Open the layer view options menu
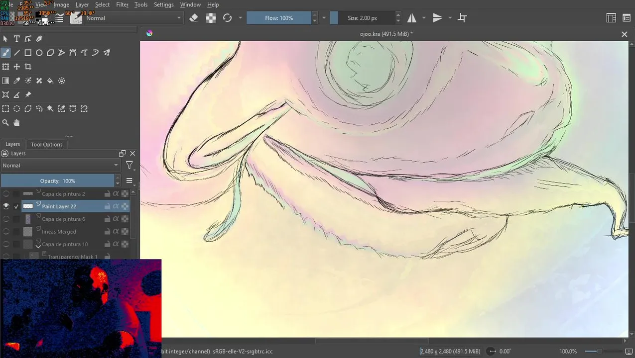The height and width of the screenshot is (358, 635). coord(129,180)
